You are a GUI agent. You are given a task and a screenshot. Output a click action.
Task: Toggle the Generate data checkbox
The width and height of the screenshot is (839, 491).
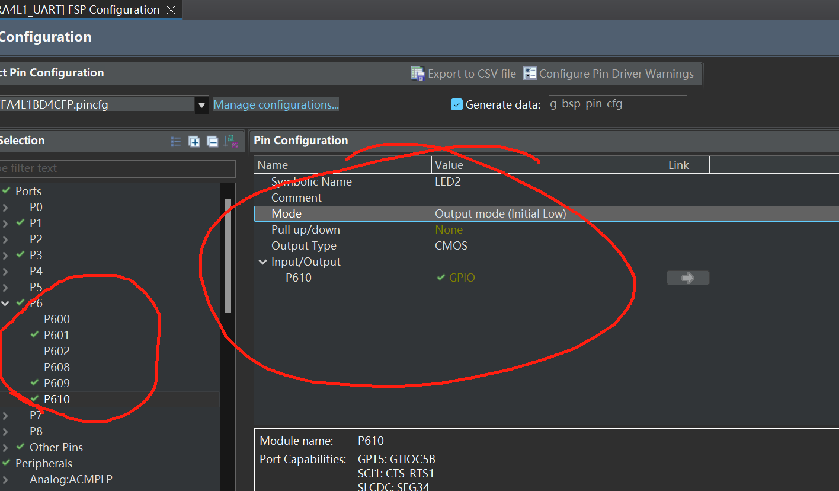pyautogui.click(x=456, y=104)
